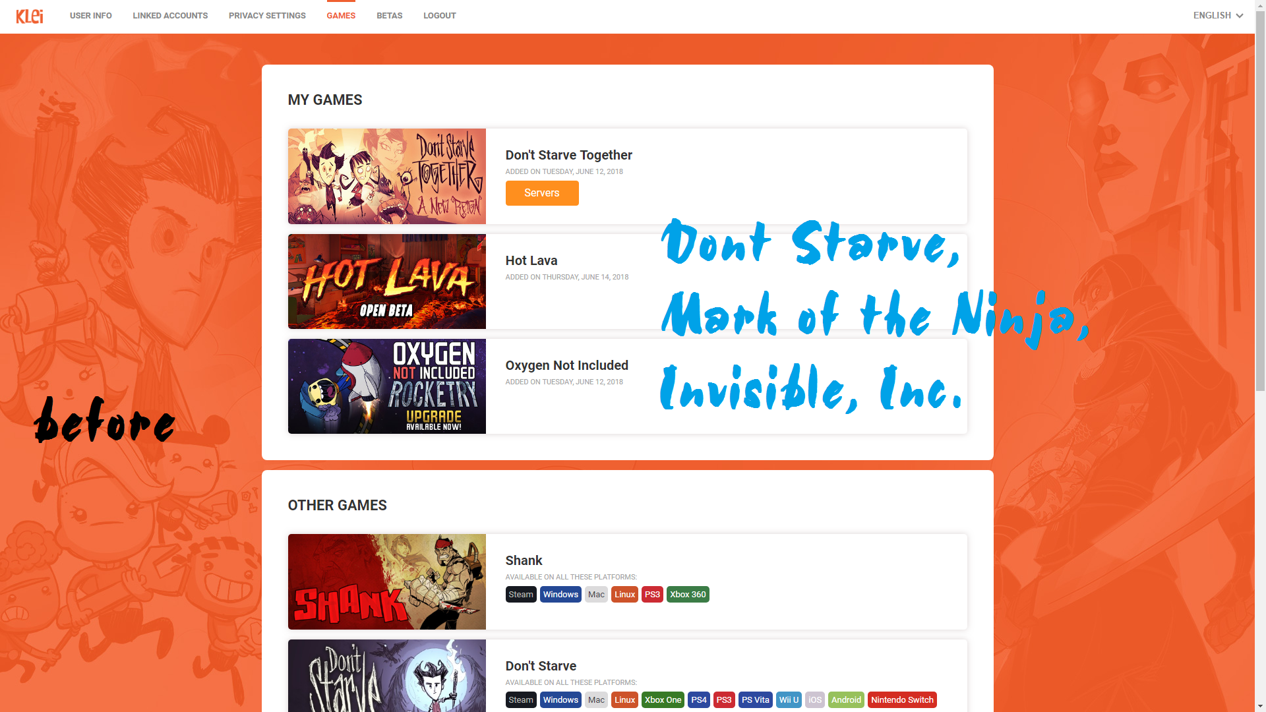1266x712 pixels.
Task: Select the Xbox 360 platform badge
Action: 688,595
